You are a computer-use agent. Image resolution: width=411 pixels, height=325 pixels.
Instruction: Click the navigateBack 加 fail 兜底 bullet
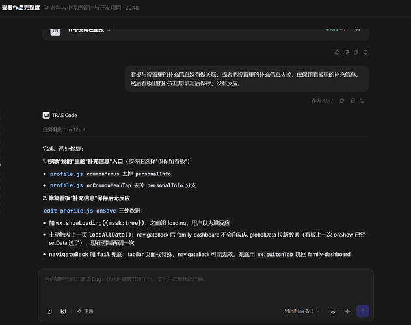click(x=200, y=255)
